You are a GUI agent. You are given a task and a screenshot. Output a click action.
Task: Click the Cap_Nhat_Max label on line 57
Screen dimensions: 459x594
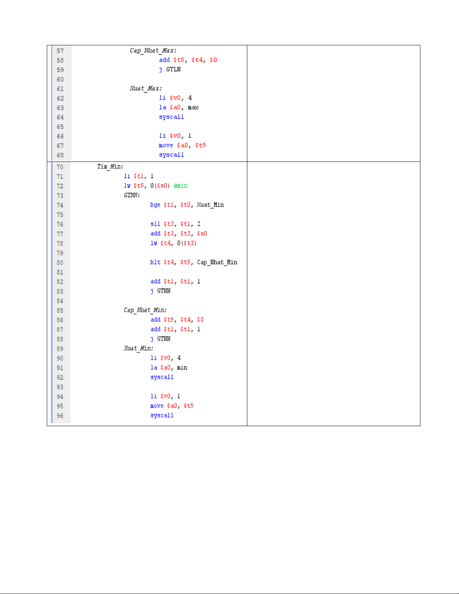(x=153, y=51)
